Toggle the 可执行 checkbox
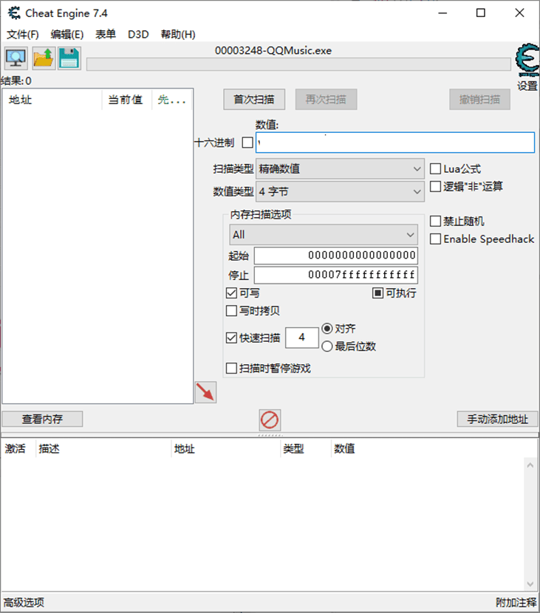Screen dimensions: 540x613 click(x=377, y=292)
